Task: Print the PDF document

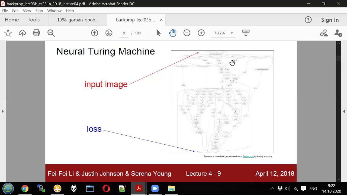Action: (x=36, y=33)
